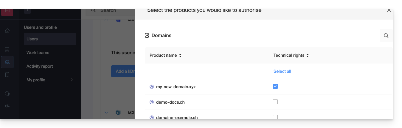Click the calculator icon in left rail
This screenshot has height=128, width=402.
click(7, 50)
